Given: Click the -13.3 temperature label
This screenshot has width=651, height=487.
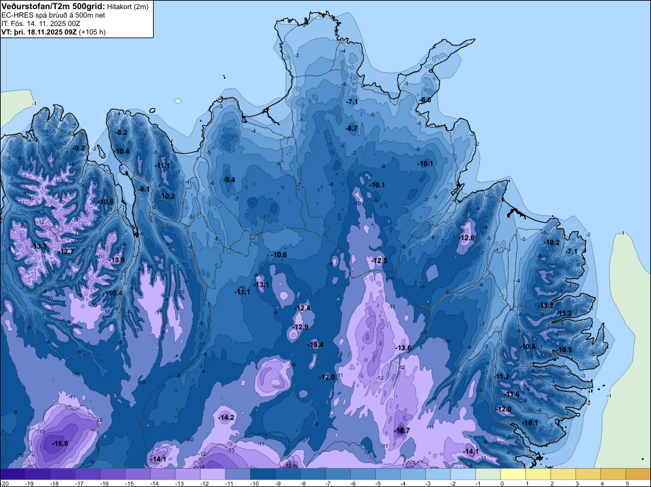Looking at the screenshot, I should 40,247.
